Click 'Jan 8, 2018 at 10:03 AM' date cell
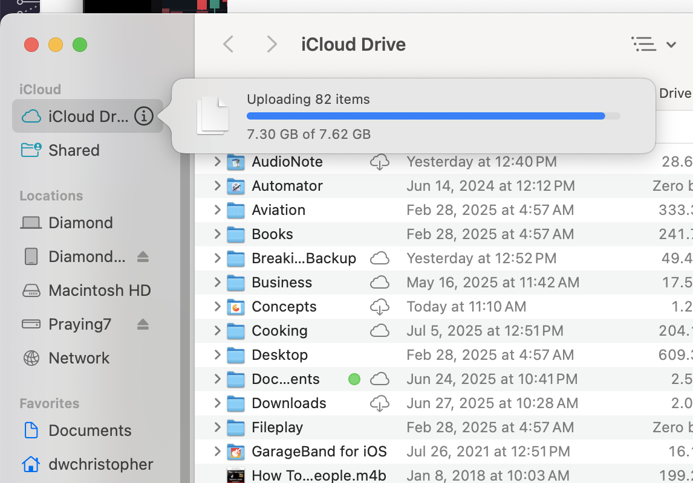Image resolution: width=693 pixels, height=483 pixels. coord(488,476)
